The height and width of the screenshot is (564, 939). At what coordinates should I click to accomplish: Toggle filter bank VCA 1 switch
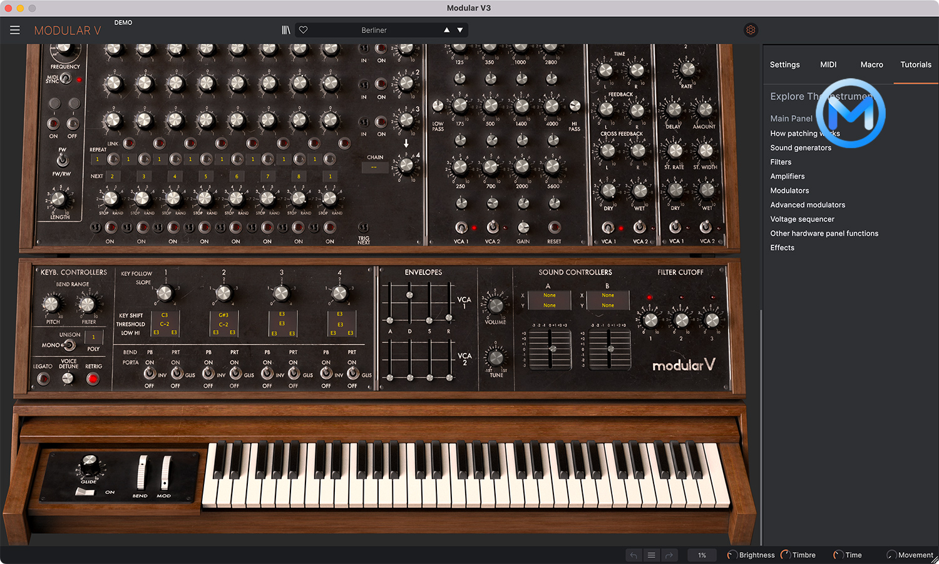point(461,228)
